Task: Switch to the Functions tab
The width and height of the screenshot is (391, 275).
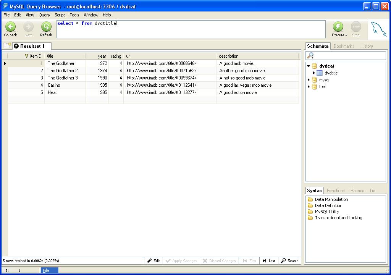Action: 336,191
